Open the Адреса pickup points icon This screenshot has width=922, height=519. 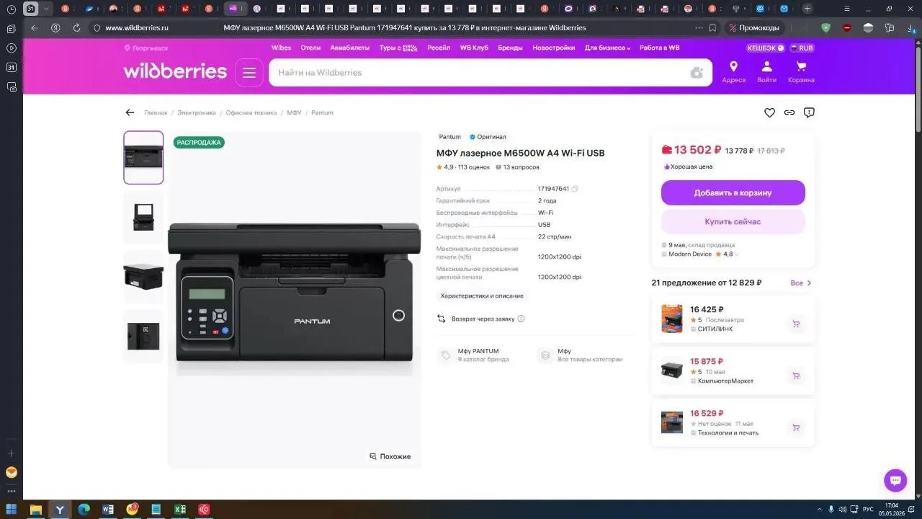[x=733, y=72]
